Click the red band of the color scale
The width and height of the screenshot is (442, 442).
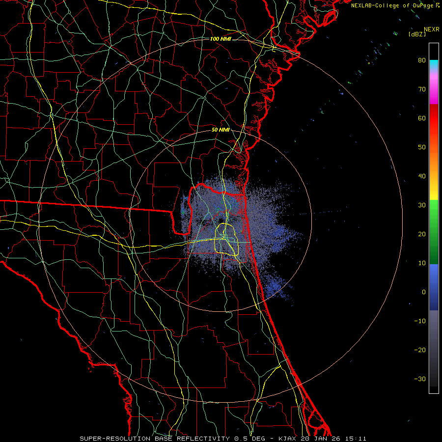(434, 121)
